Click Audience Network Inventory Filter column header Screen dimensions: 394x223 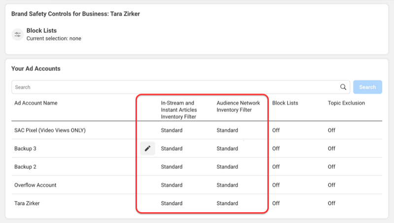point(238,107)
